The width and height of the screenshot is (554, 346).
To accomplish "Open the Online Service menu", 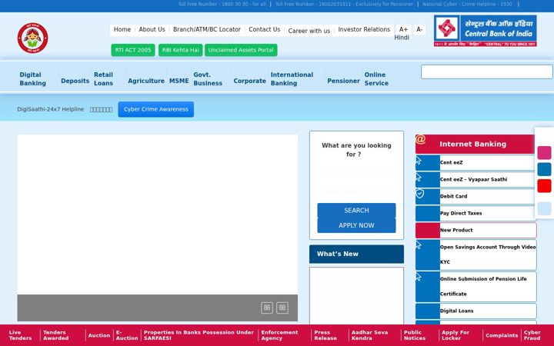I will point(376,78).
